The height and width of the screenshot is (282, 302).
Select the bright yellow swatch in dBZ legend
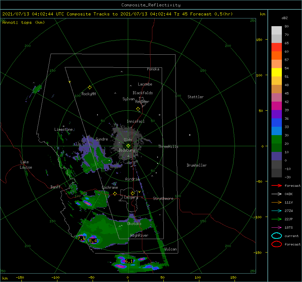(276, 72)
